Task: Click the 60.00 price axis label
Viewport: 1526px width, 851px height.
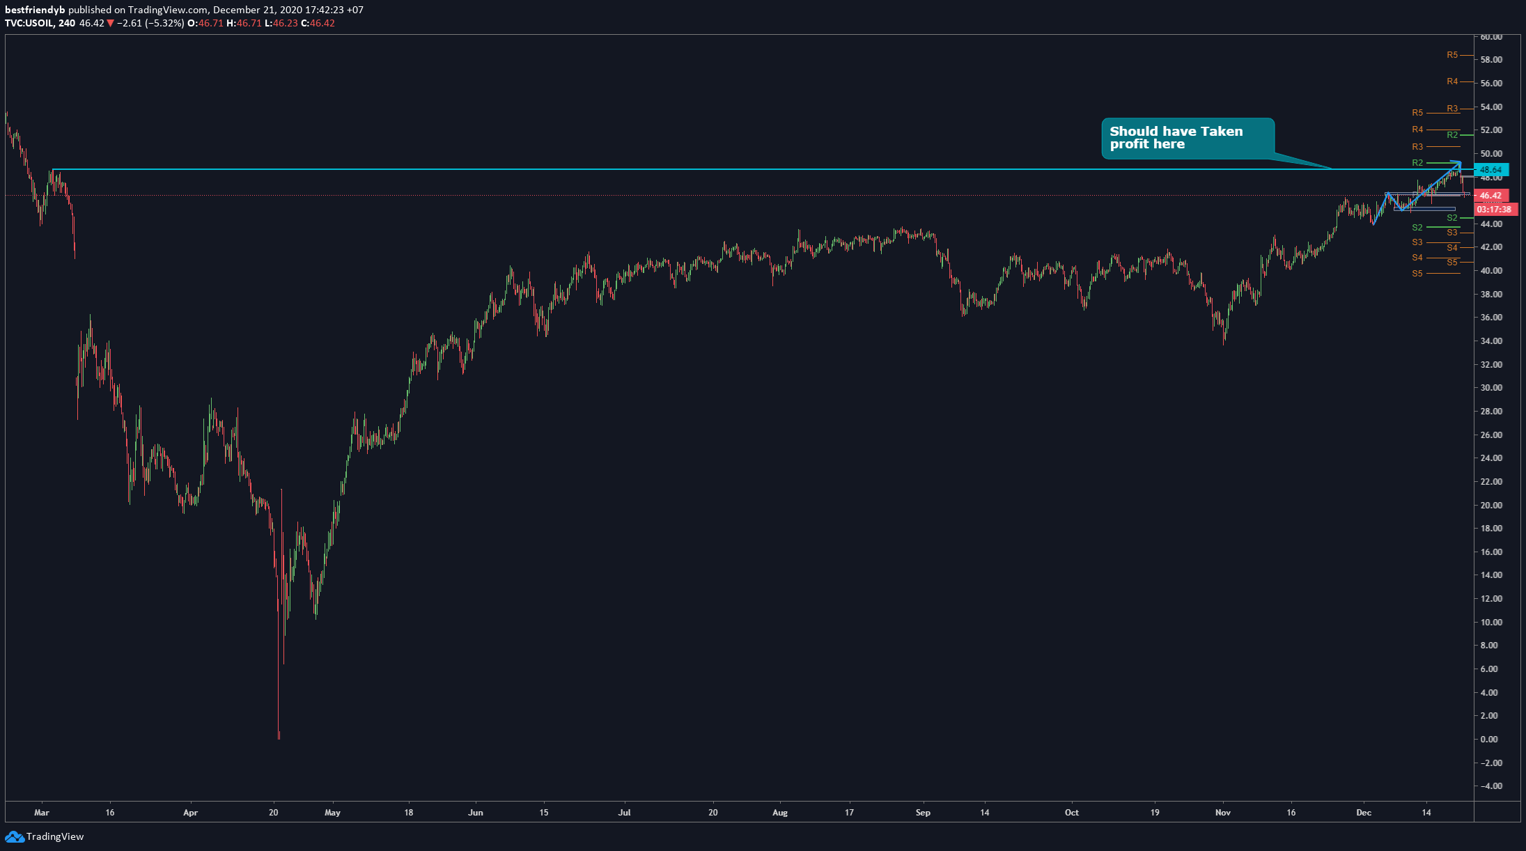Action: point(1491,37)
